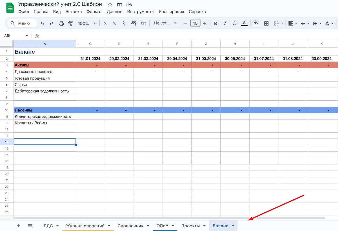Switch to the ОПиУ sheet tab
Viewport: 338px width, 231px height.
(162, 226)
